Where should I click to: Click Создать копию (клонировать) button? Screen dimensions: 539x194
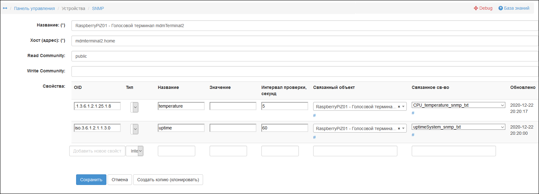click(x=168, y=180)
